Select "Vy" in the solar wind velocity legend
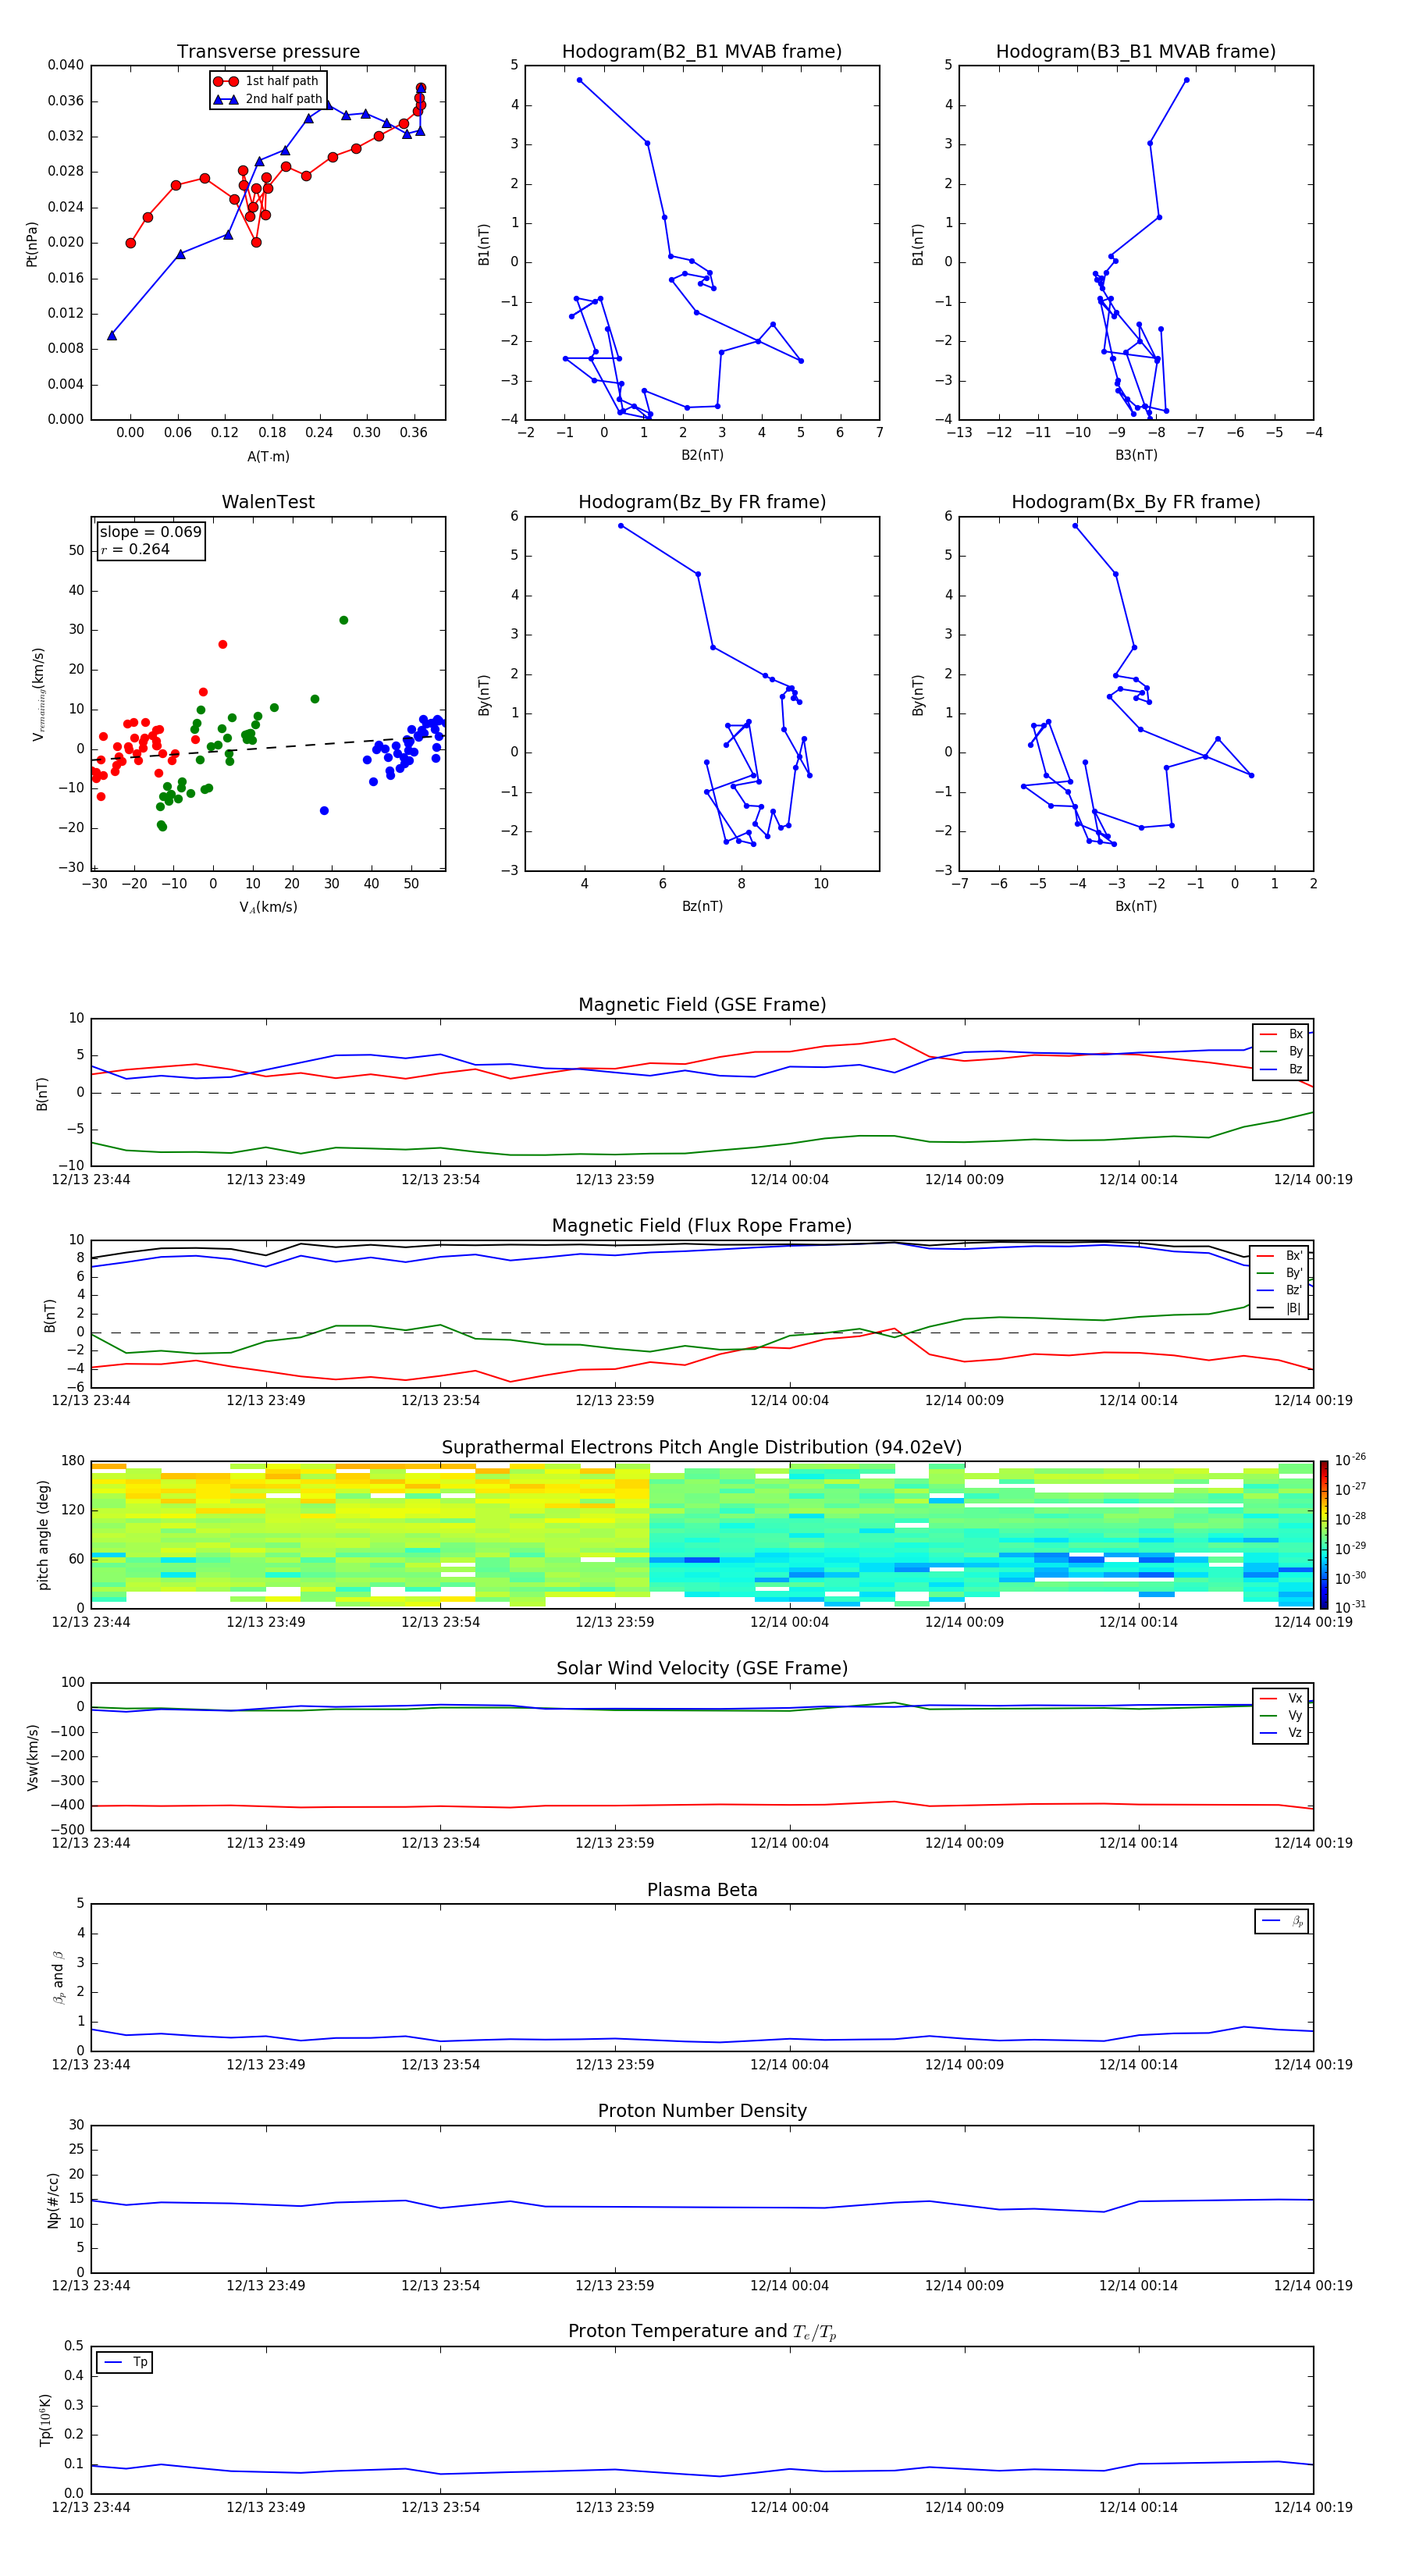The image size is (1405, 2576). tap(1281, 1715)
